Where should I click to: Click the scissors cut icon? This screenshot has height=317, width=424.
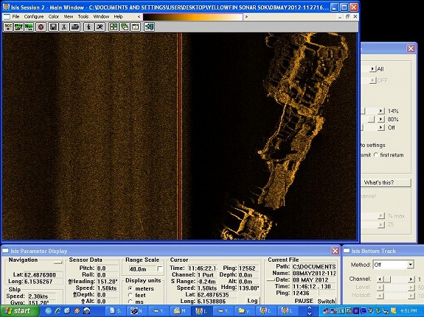(x=64, y=27)
